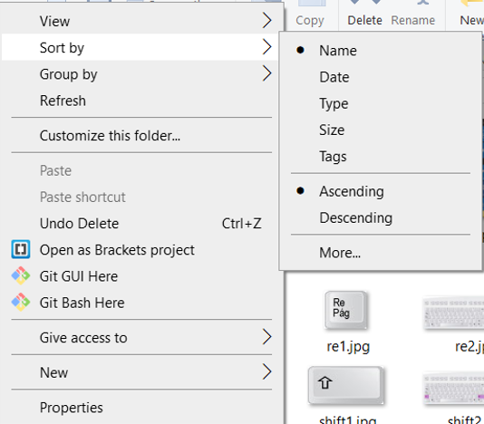Click the Git Bash Here icon

pyautogui.click(x=21, y=302)
